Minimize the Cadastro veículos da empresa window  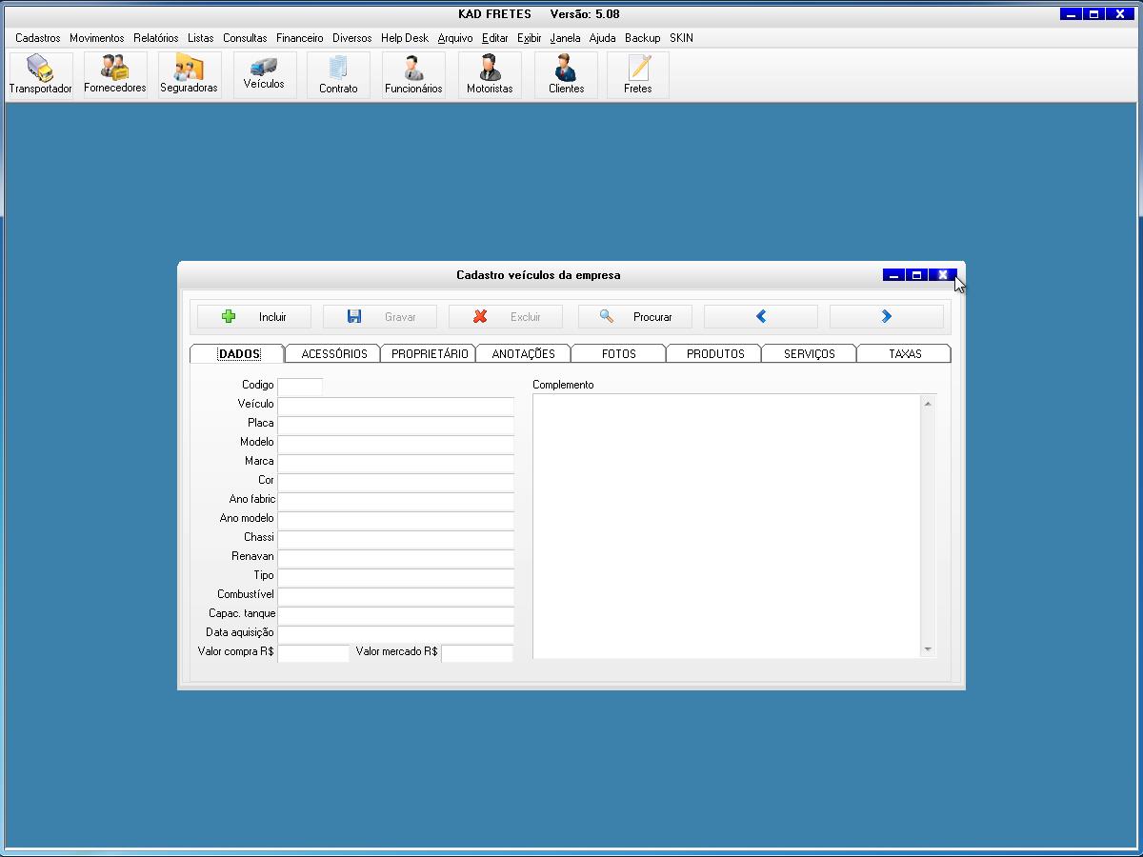(x=893, y=275)
